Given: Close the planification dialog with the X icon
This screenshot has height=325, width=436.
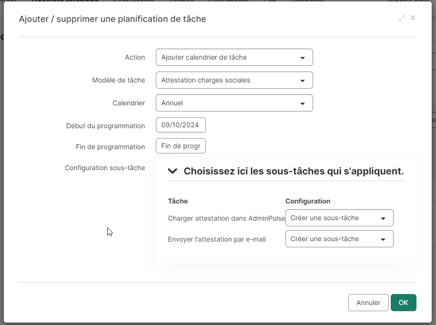Looking at the screenshot, I should click(x=413, y=18).
